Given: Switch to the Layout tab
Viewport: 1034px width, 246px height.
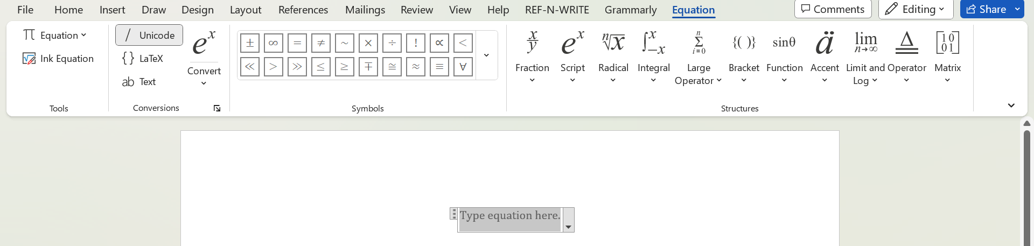Looking at the screenshot, I should pos(246,10).
